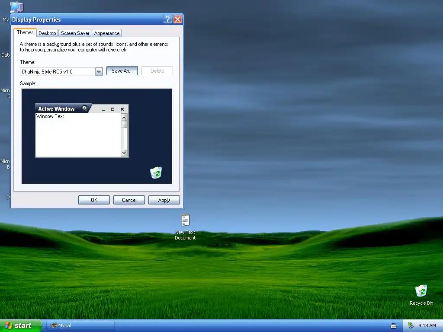Cancel the Display Properties dialog
443x332 pixels.
(129, 200)
